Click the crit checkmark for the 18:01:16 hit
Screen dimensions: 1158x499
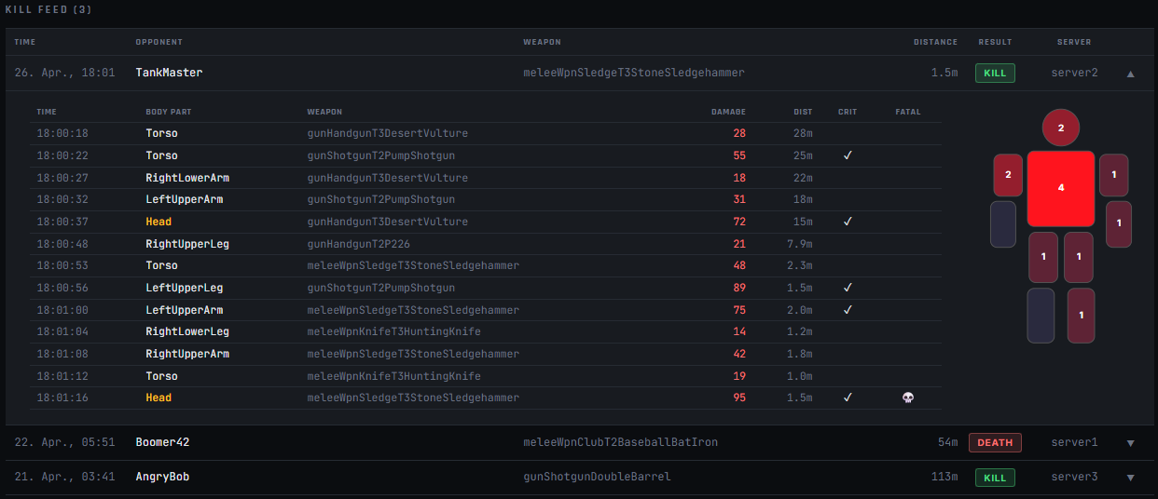tap(848, 398)
